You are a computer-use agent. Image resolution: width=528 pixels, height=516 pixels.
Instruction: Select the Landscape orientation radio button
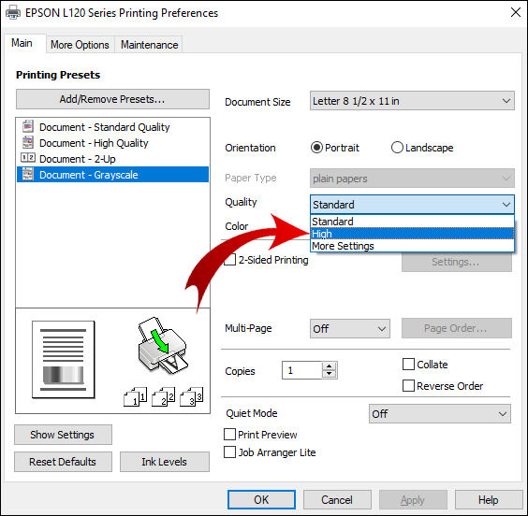pos(397,148)
